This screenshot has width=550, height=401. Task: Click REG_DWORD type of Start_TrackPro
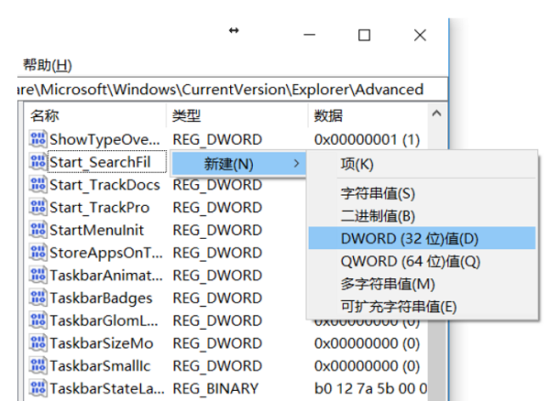tap(217, 208)
